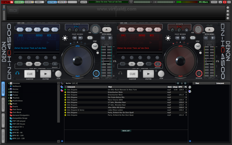This screenshot has height=145, width=232.
Task: Click the left deck jog wheel center
Action: [x=77, y=61]
